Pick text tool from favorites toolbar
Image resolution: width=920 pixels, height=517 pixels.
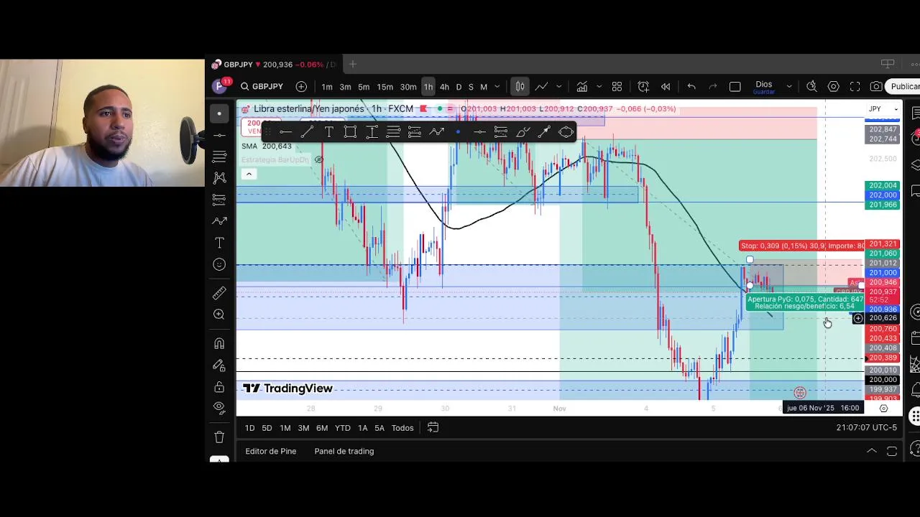pos(328,131)
